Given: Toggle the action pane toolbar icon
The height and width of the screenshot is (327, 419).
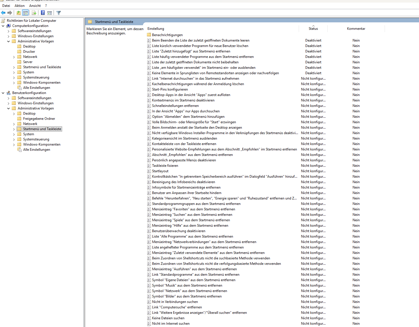Looking at the screenshot, I should tap(50, 13).
